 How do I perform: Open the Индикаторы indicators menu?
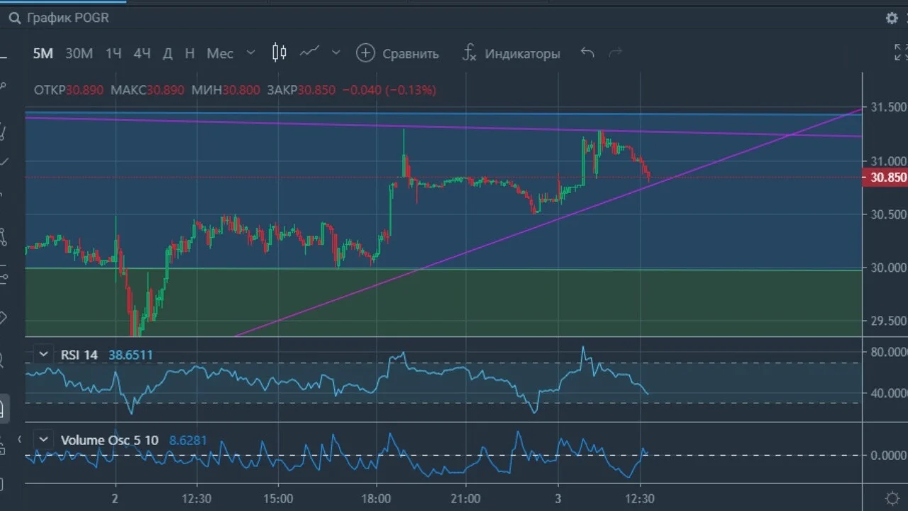coord(511,53)
